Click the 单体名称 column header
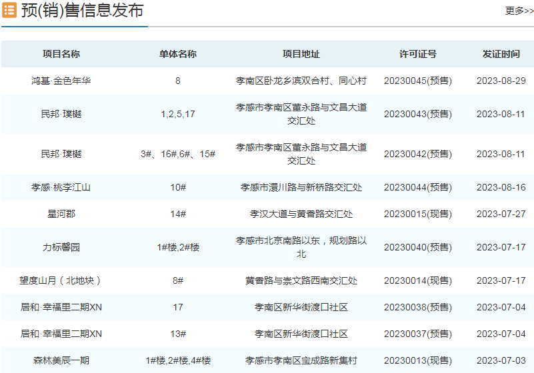Image resolution: width=534 pixels, height=373 pixels. 178,54
